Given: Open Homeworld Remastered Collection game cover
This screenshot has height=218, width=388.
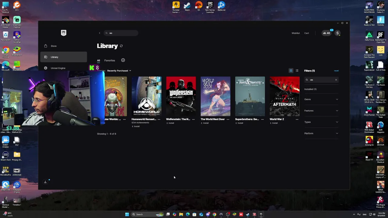Looking at the screenshot, I should (x=146, y=96).
